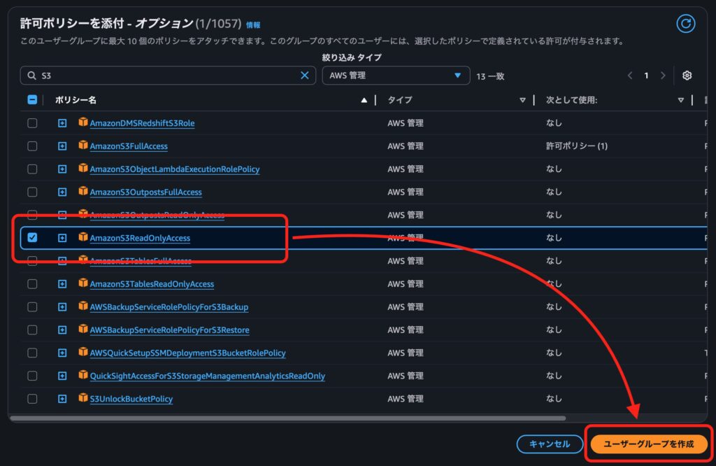The image size is (716, 466).
Task: Open the S3UnlockBucketPolicy link
Action: (x=131, y=399)
